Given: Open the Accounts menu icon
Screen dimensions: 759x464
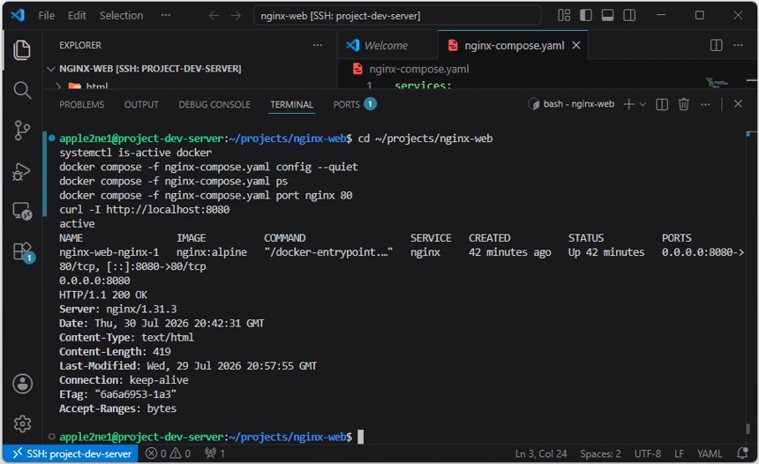Looking at the screenshot, I should [x=22, y=384].
